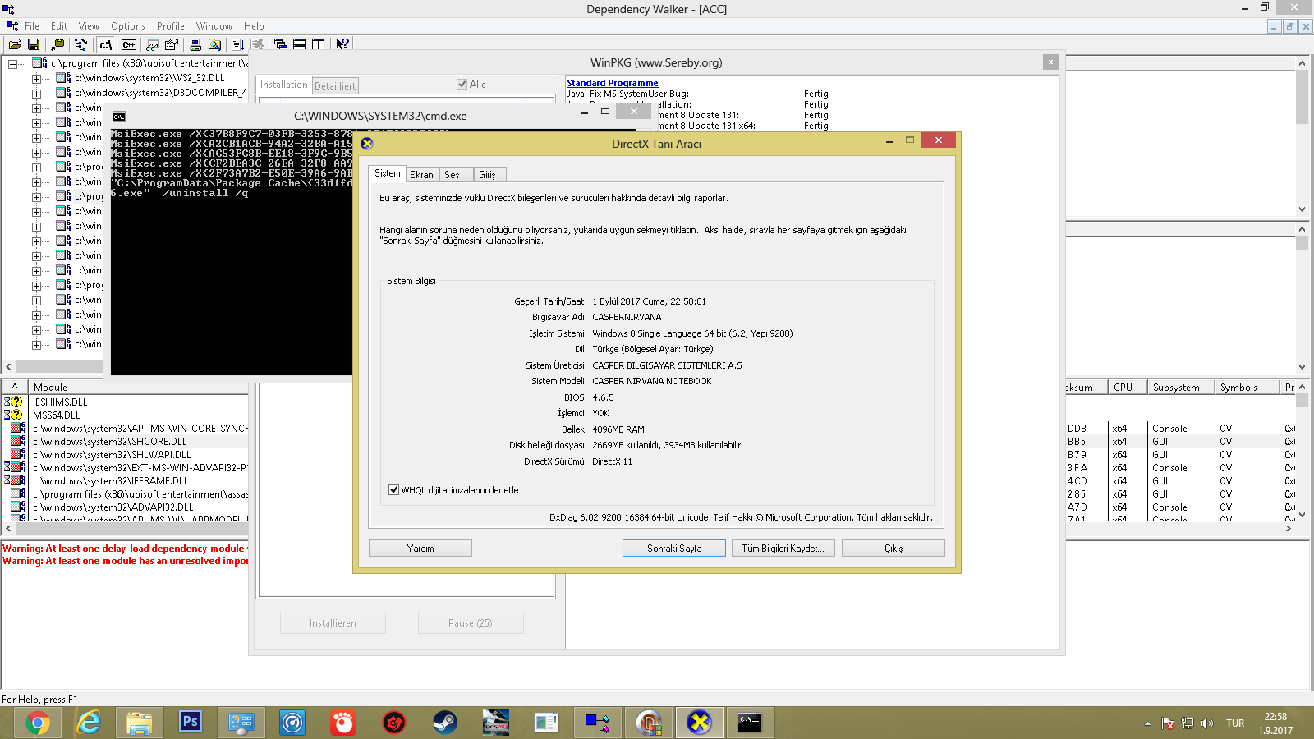Click the external viewer glasses toolbar icon
This screenshot has height=739, width=1314.
click(153, 44)
